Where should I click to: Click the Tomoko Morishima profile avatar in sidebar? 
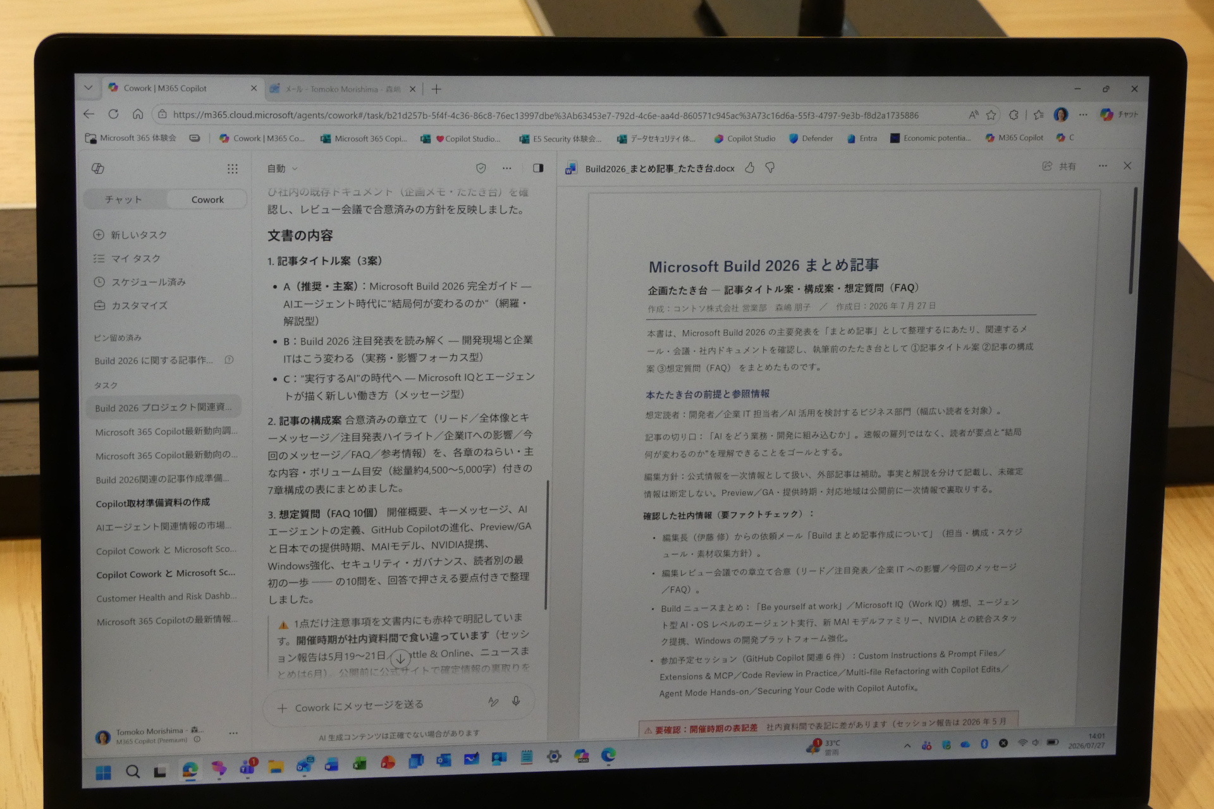click(x=102, y=737)
